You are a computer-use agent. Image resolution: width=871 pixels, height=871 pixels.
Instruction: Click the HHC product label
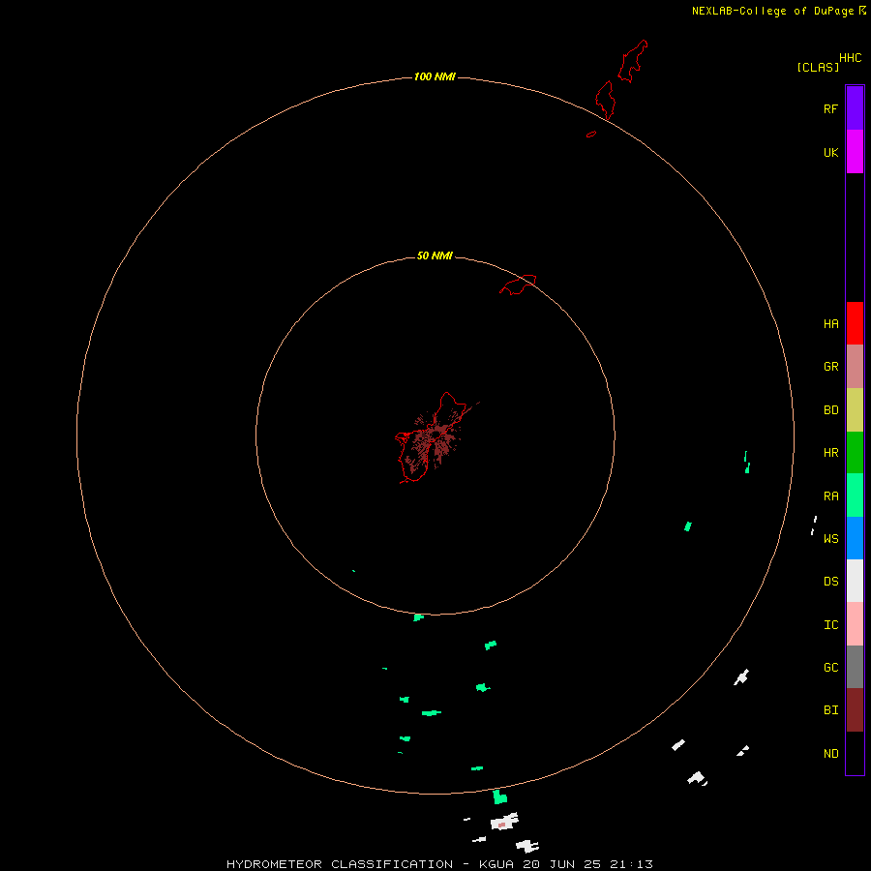[850, 58]
